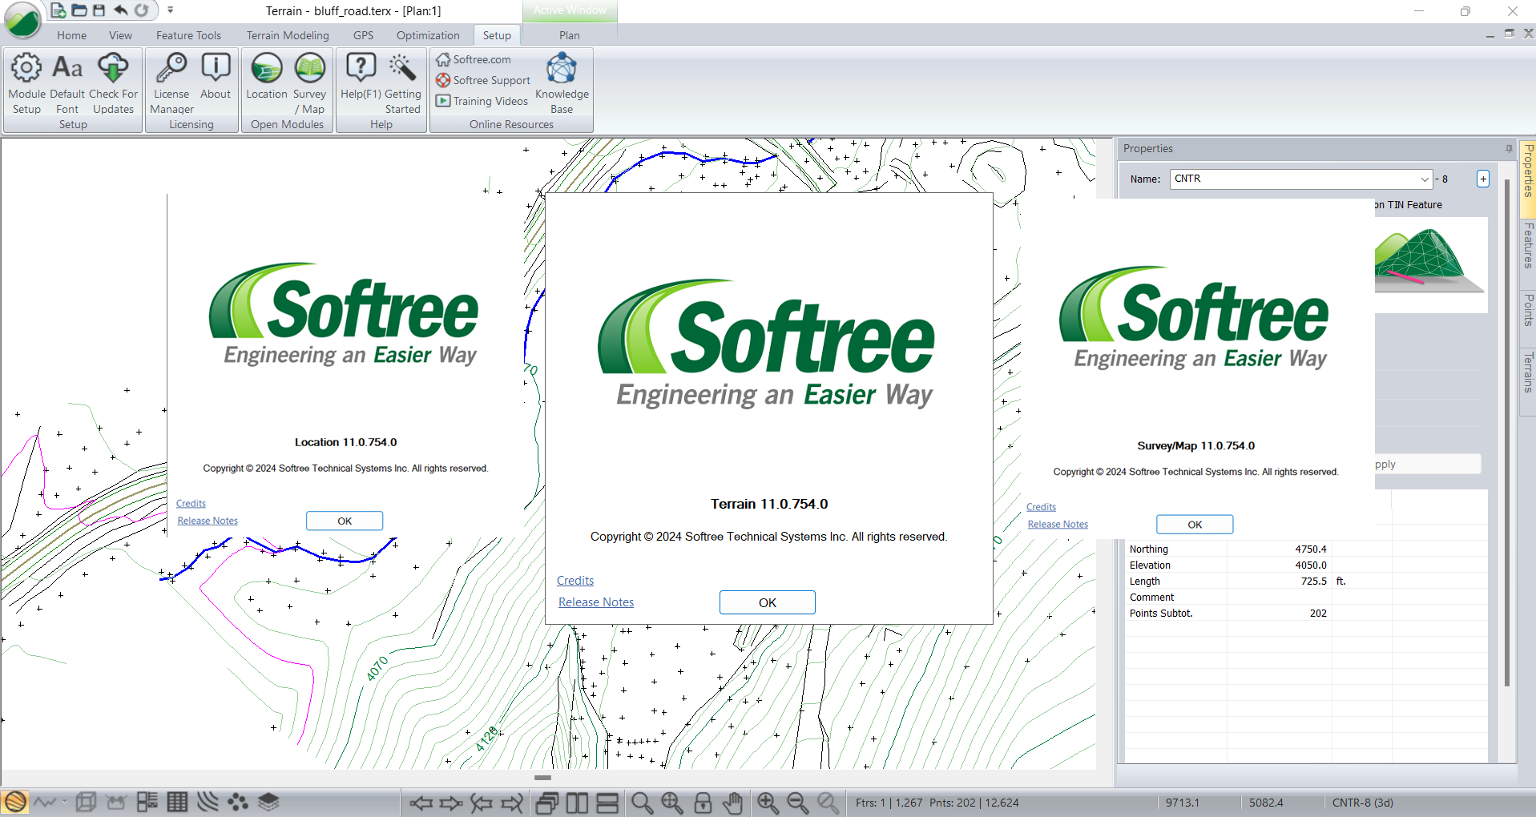Click OK in the Location about dialog
Image resolution: width=1536 pixels, height=817 pixels.
pyautogui.click(x=345, y=521)
